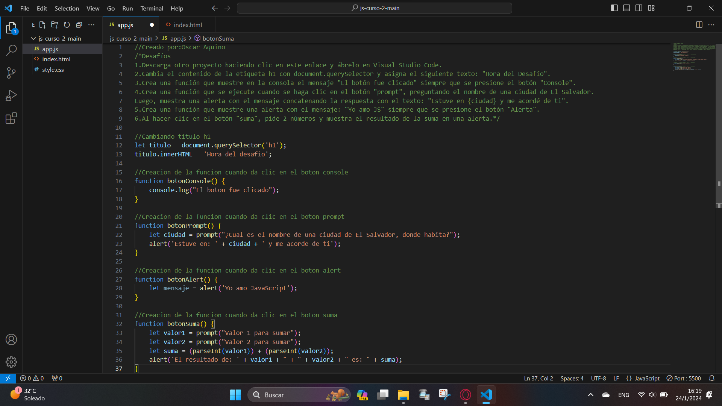
Task: Open notifications bell in status bar
Action: pos(711,378)
